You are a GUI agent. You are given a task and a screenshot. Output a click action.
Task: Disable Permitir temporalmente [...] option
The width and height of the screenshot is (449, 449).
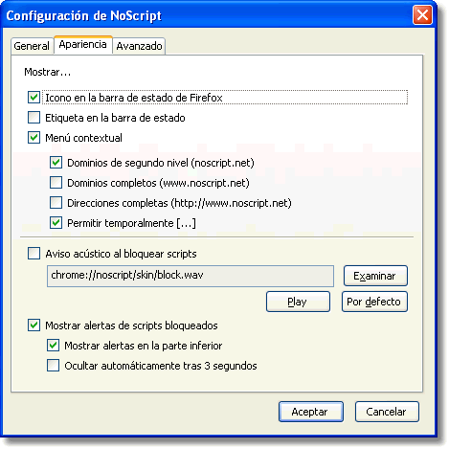[56, 223]
